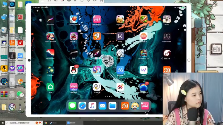223x125 pixels.
Task: Open the toilet cartoon game icon
Action: coord(97,70)
